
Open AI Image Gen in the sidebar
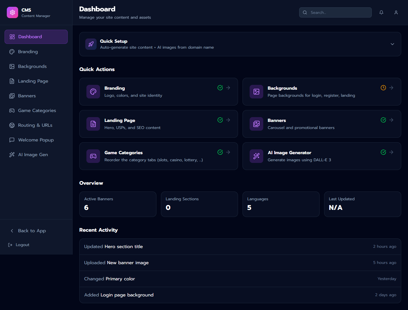click(36, 155)
